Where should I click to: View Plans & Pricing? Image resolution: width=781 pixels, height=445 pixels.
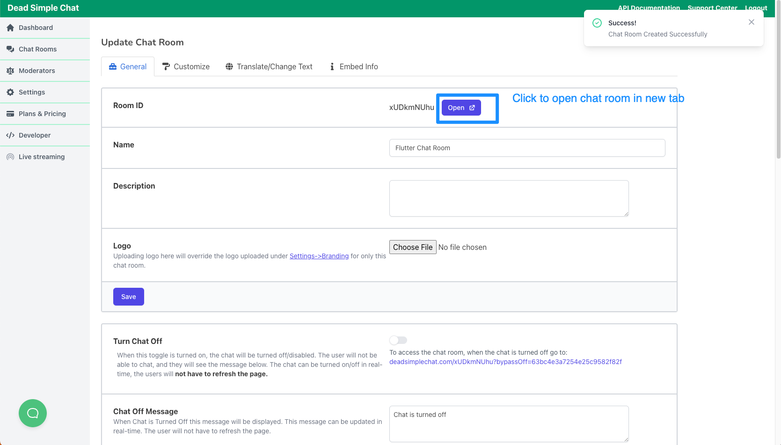point(42,113)
